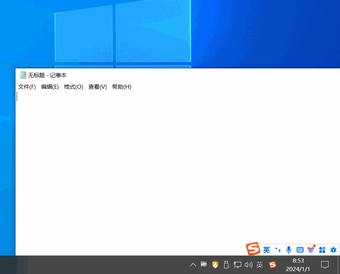The width and height of the screenshot is (340, 274).
Task: Open the orange shield security tray icon
Action: 215,265
